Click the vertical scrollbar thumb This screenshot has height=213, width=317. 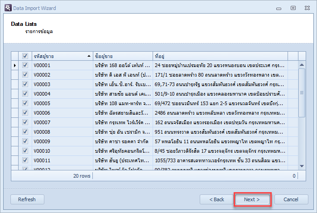pos(302,92)
